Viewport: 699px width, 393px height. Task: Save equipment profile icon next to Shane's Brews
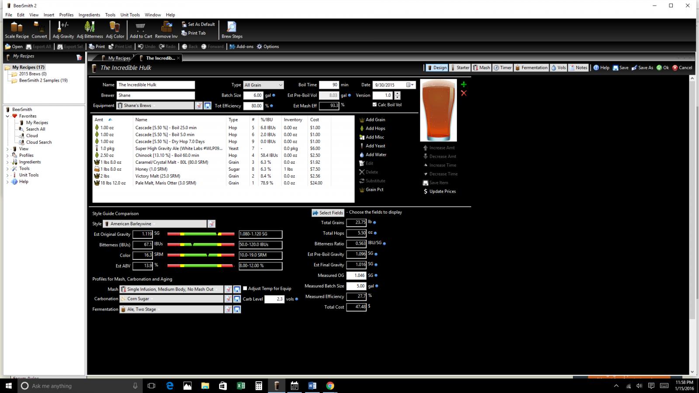pos(208,106)
